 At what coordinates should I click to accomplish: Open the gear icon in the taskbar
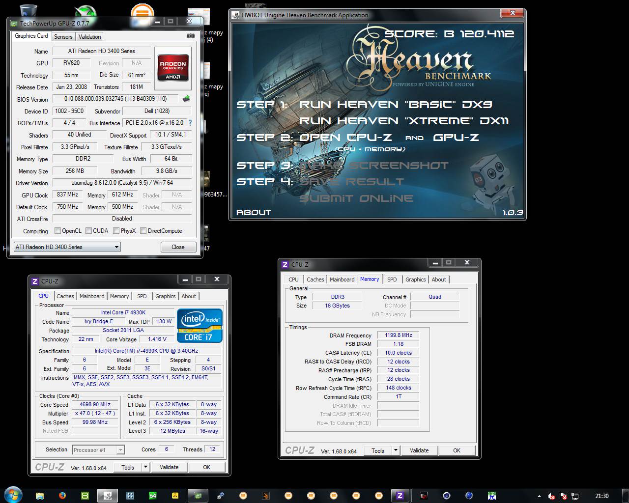click(221, 496)
